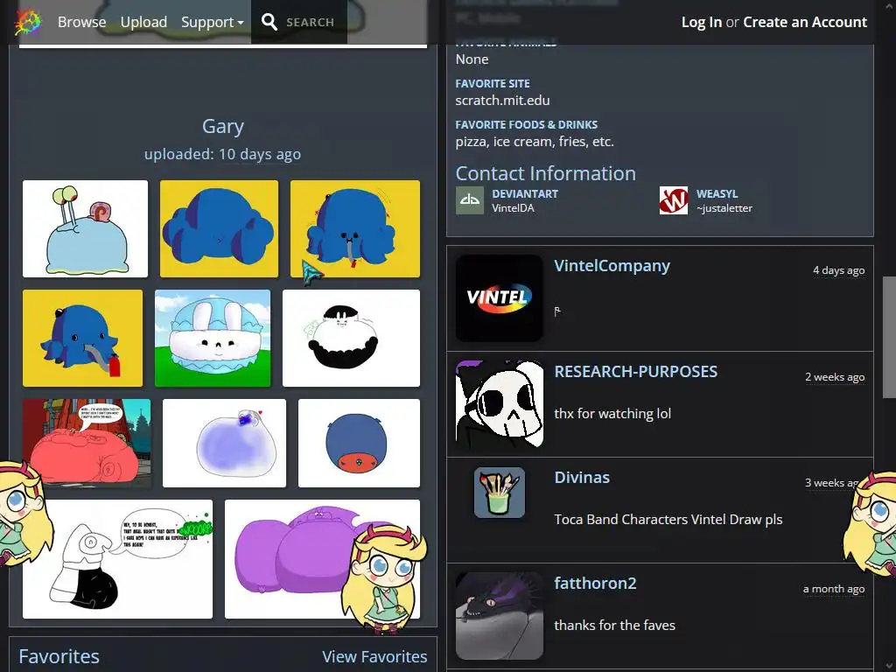Open the DEVIANTART contact link
The image size is (896, 672).
[x=525, y=193]
